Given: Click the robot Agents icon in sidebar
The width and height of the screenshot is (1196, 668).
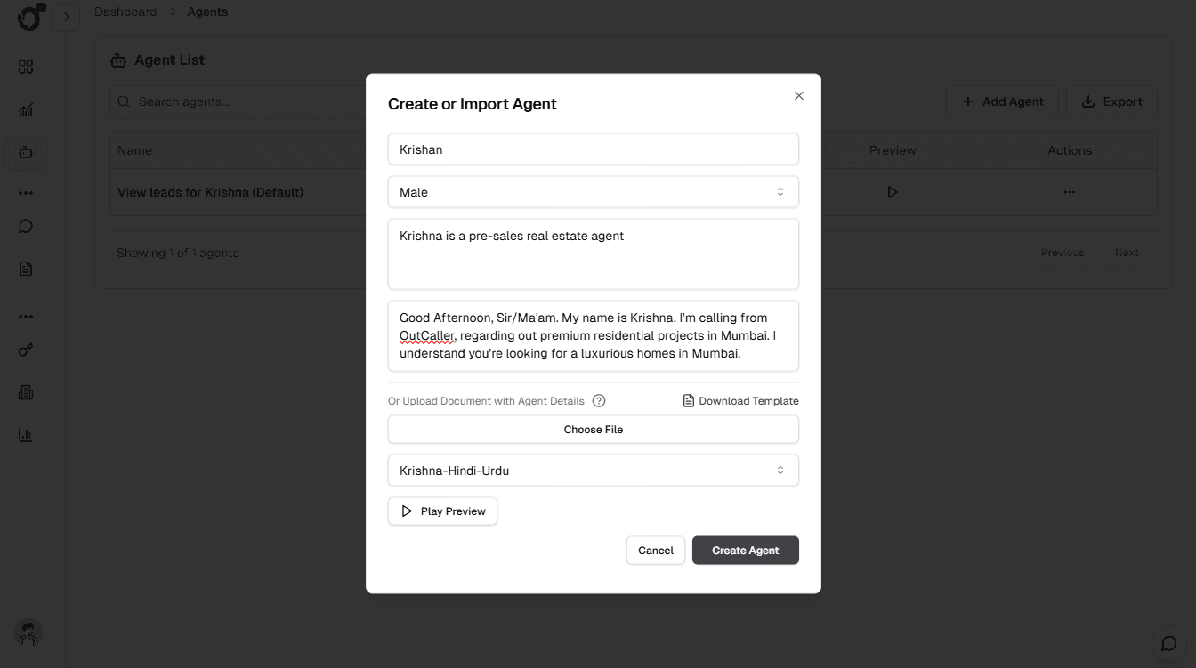Looking at the screenshot, I should click(26, 153).
